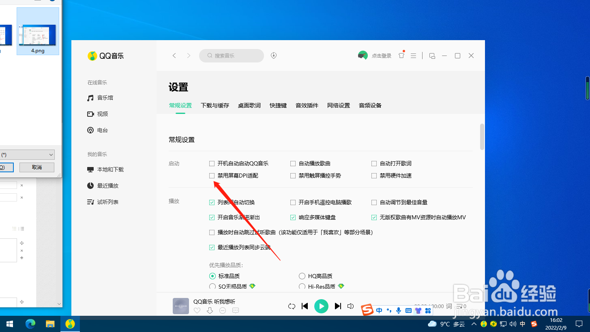Enable 开启手机遥控电脑播歌 checkbox
Screen dimensions: 590x332
pos(293,202)
